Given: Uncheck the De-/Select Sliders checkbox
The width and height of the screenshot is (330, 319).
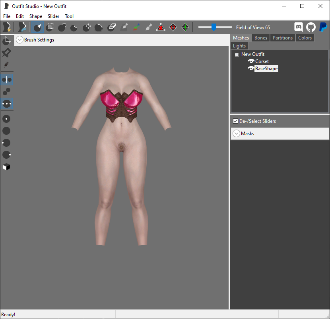Looking at the screenshot, I should coord(235,121).
